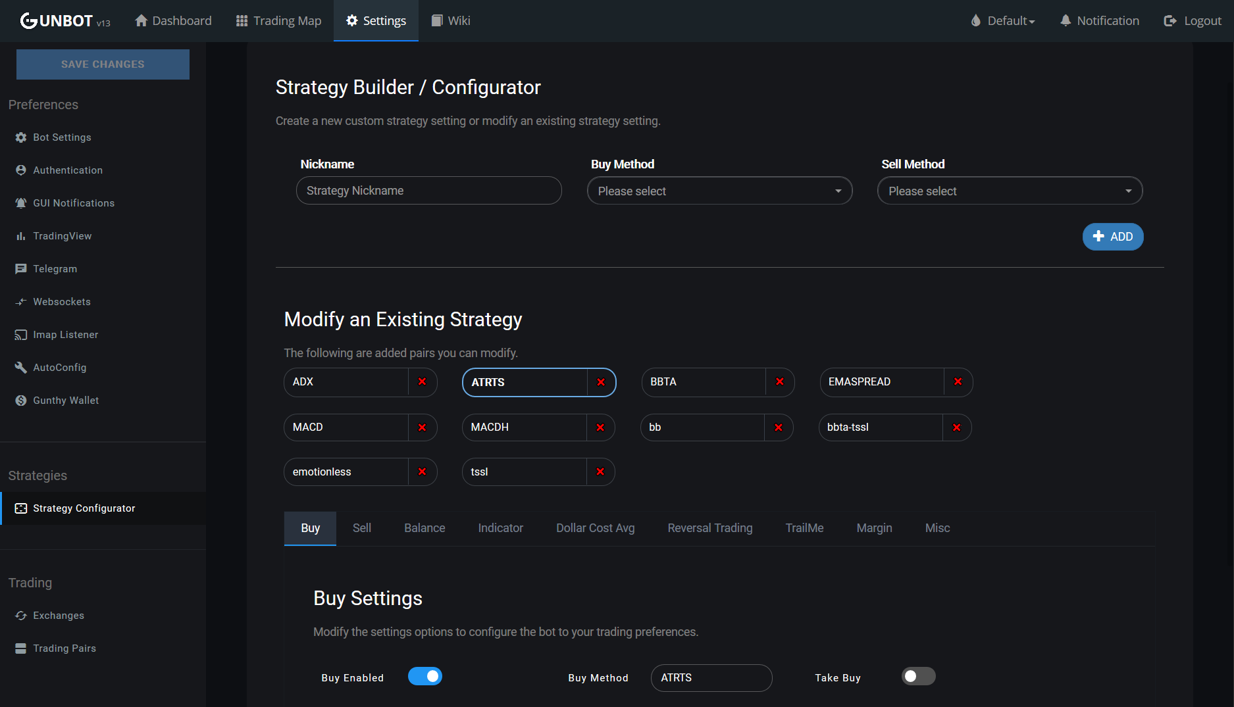Image resolution: width=1234 pixels, height=707 pixels.
Task: Click the Add strategy button
Action: (1113, 237)
